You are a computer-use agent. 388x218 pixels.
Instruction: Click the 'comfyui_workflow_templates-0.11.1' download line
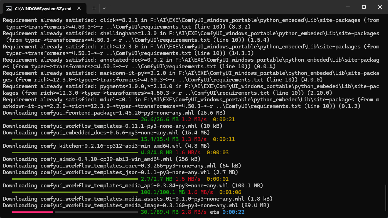pos(113,126)
